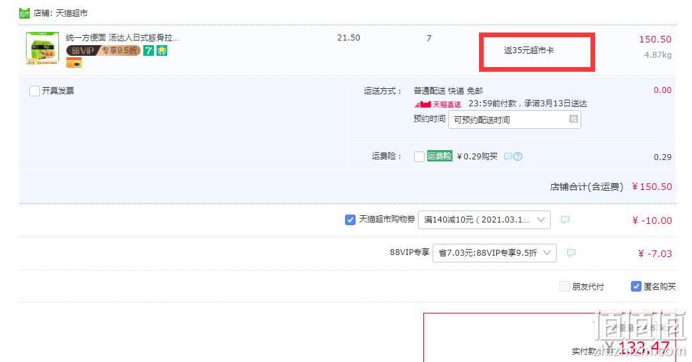Image resolution: width=692 pixels, height=362 pixels.
Task: Click the green 运费险 label tag
Action: pyautogui.click(x=440, y=156)
